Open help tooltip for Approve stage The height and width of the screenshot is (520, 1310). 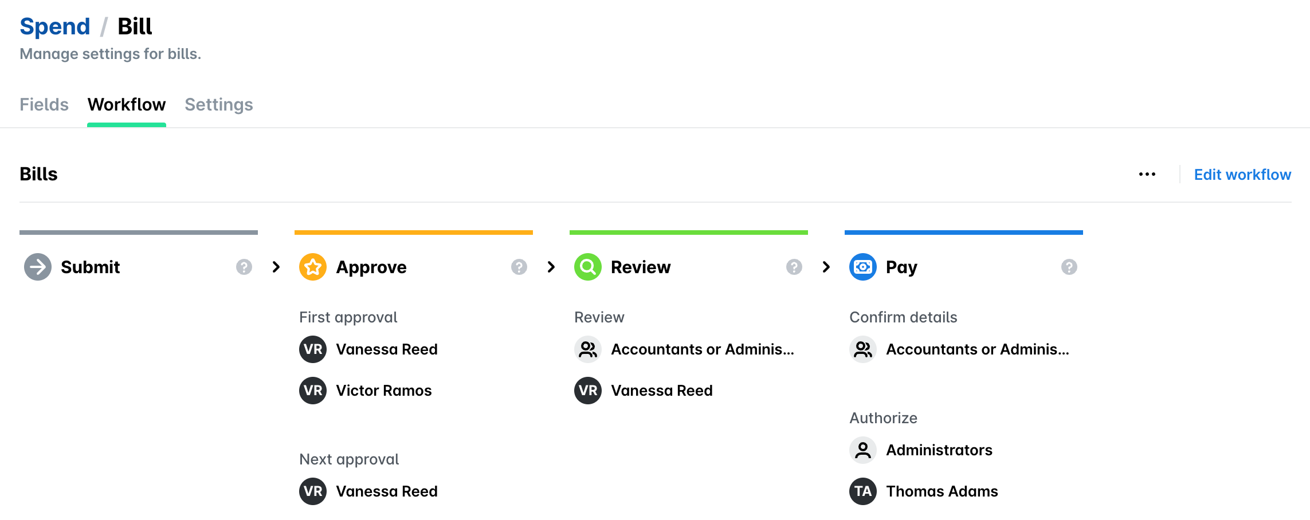point(519,267)
